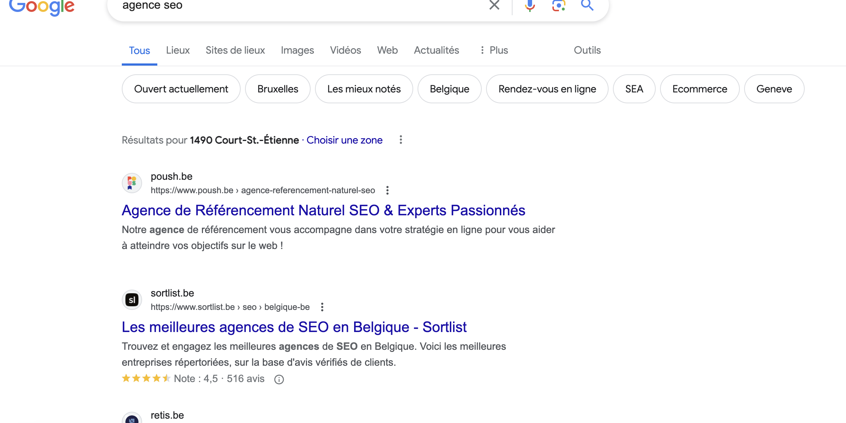Viewport: 846px width, 423px height.
Task: Click the Google logo
Action: (x=42, y=7)
